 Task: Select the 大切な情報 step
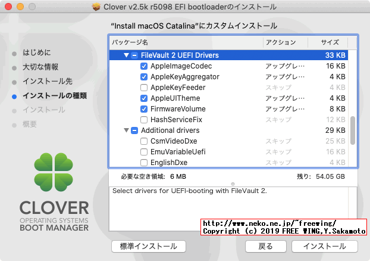point(40,67)
